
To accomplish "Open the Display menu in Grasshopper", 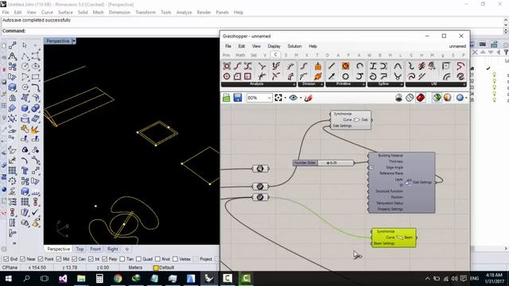I will pyautogui.click(x=274, y=46).
